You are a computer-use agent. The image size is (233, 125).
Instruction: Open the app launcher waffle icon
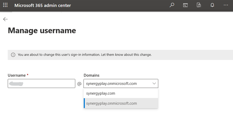click(5, 5)
